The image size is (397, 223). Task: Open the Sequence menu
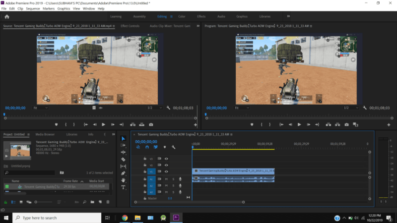(32, 8)
